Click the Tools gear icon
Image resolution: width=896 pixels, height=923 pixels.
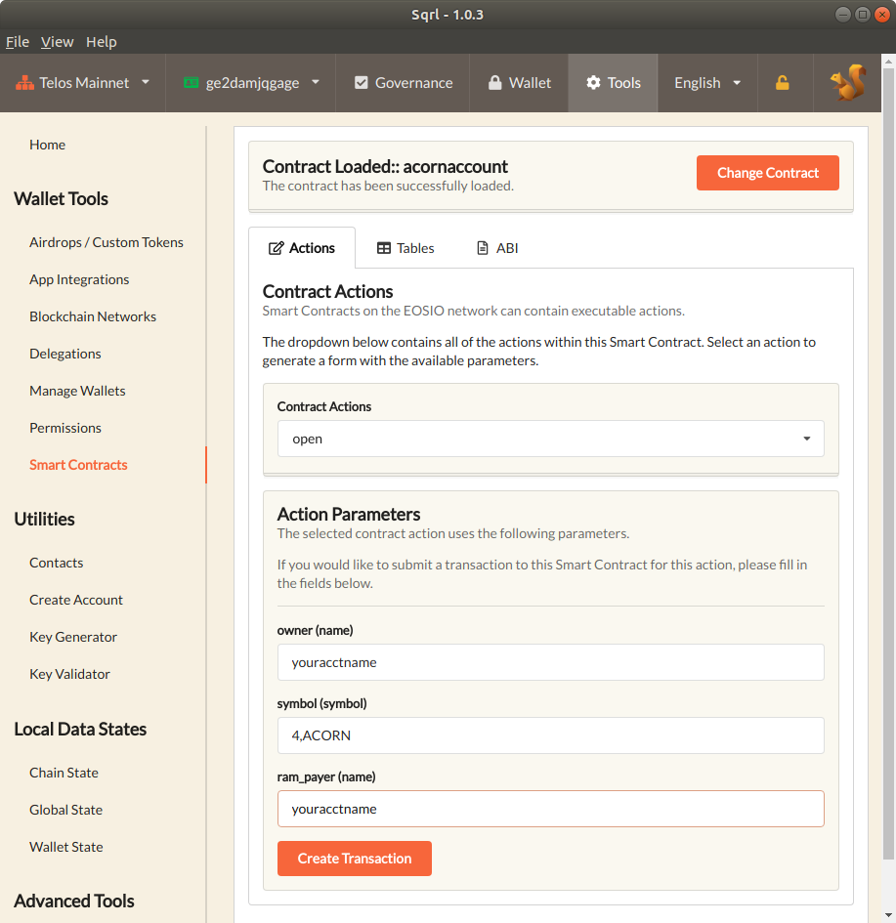593,82
